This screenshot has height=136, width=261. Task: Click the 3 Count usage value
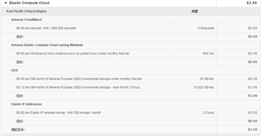click(208, 113)
